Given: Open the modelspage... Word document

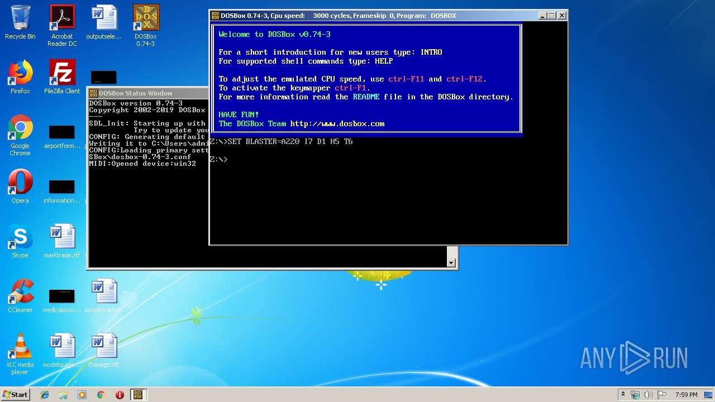Looking at the screenshot, I should point(62,351).
